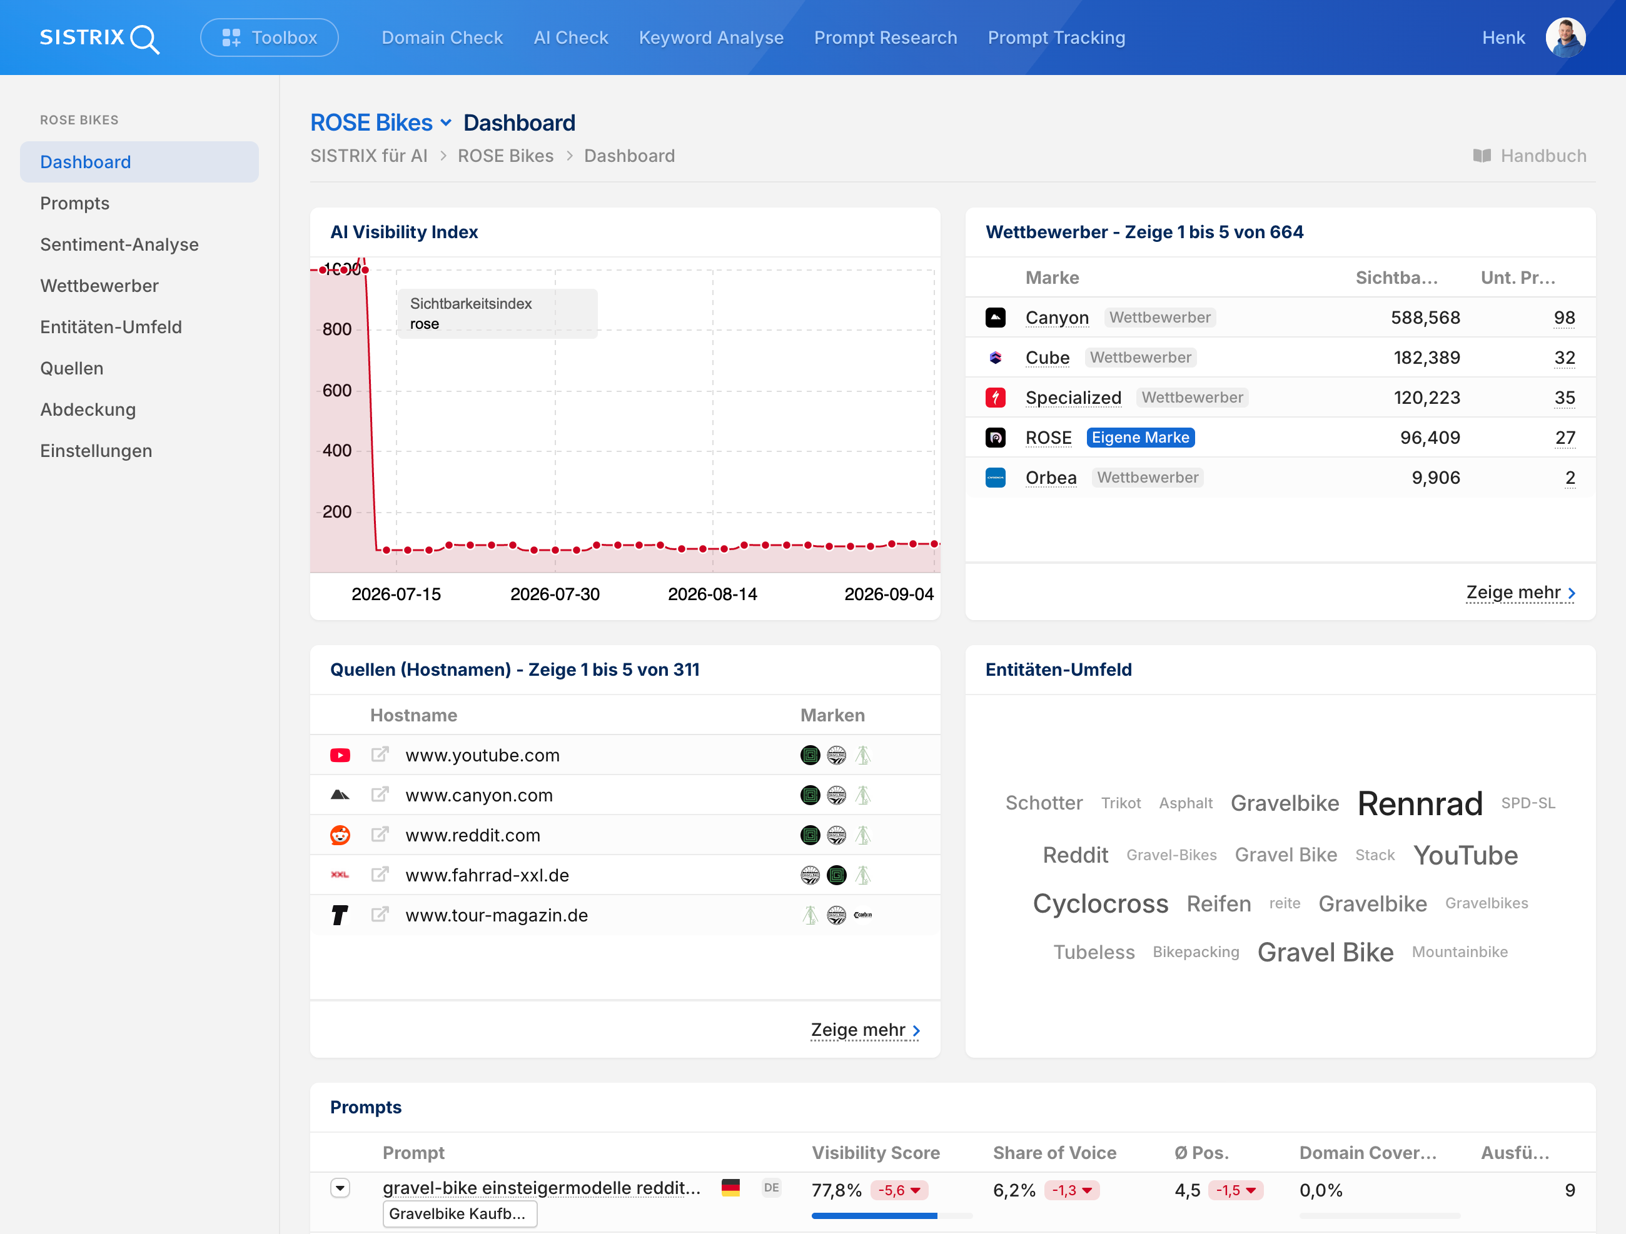
Task: Open the Handbuch book icon
Action: (1481, 156)
